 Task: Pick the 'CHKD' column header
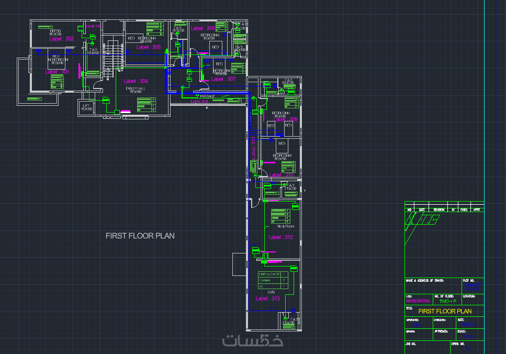(464, 210)
